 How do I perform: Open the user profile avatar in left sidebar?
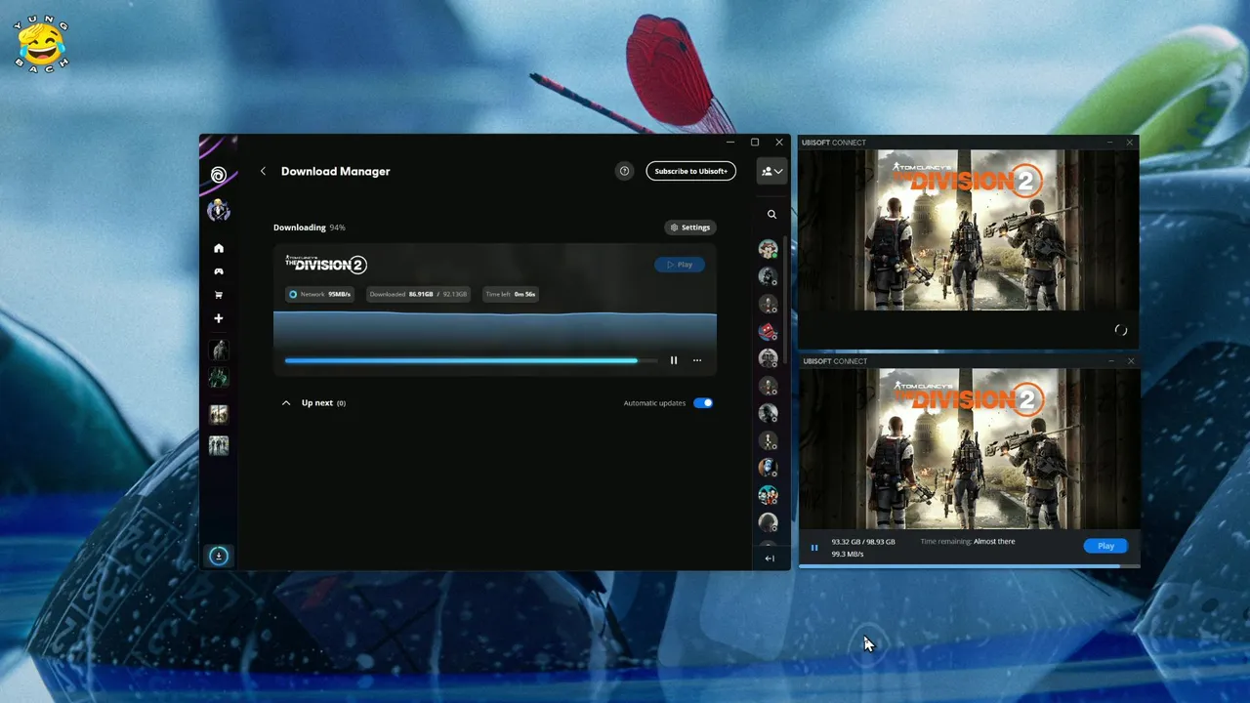219,210
